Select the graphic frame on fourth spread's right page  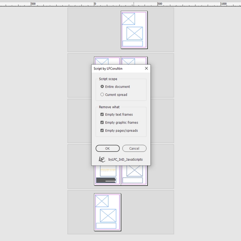(135, 171)
